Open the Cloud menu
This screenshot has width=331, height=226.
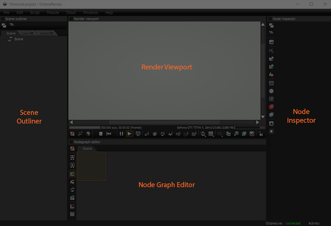pyautogui.click(x=71, y=13)
